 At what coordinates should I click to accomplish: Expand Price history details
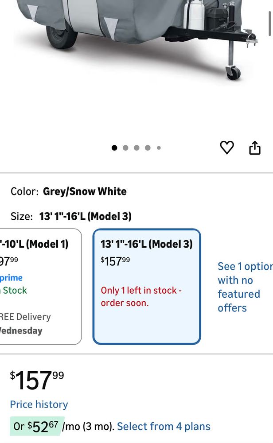pyautogui.click(x=38, y=404)
